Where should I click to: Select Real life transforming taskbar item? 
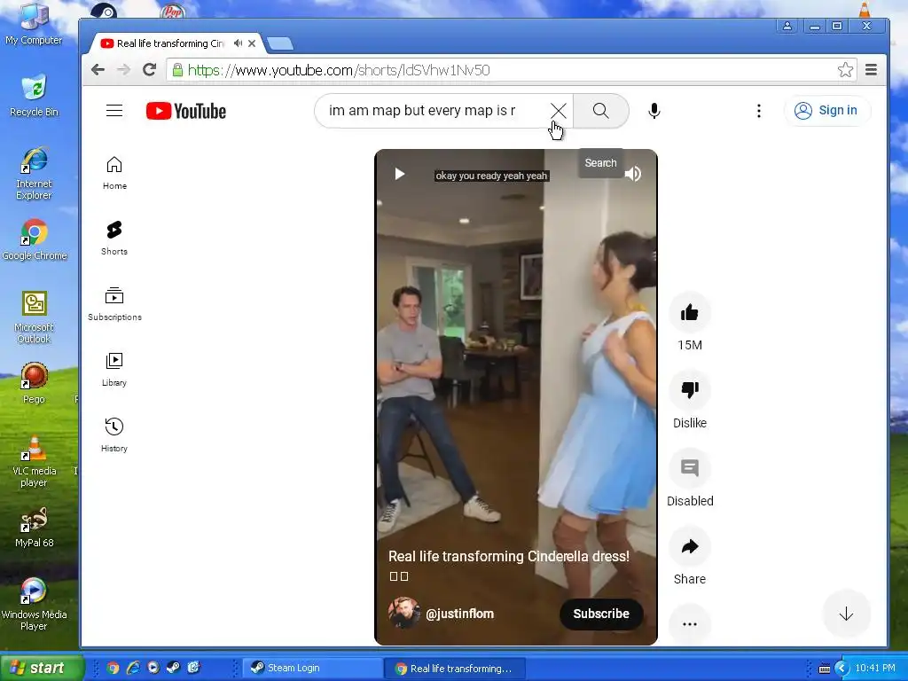point(455,668)
